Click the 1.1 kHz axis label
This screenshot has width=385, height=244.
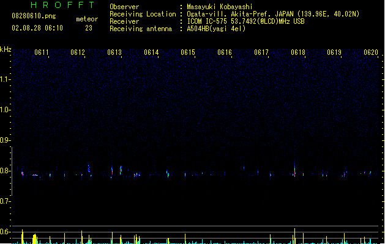5,79
